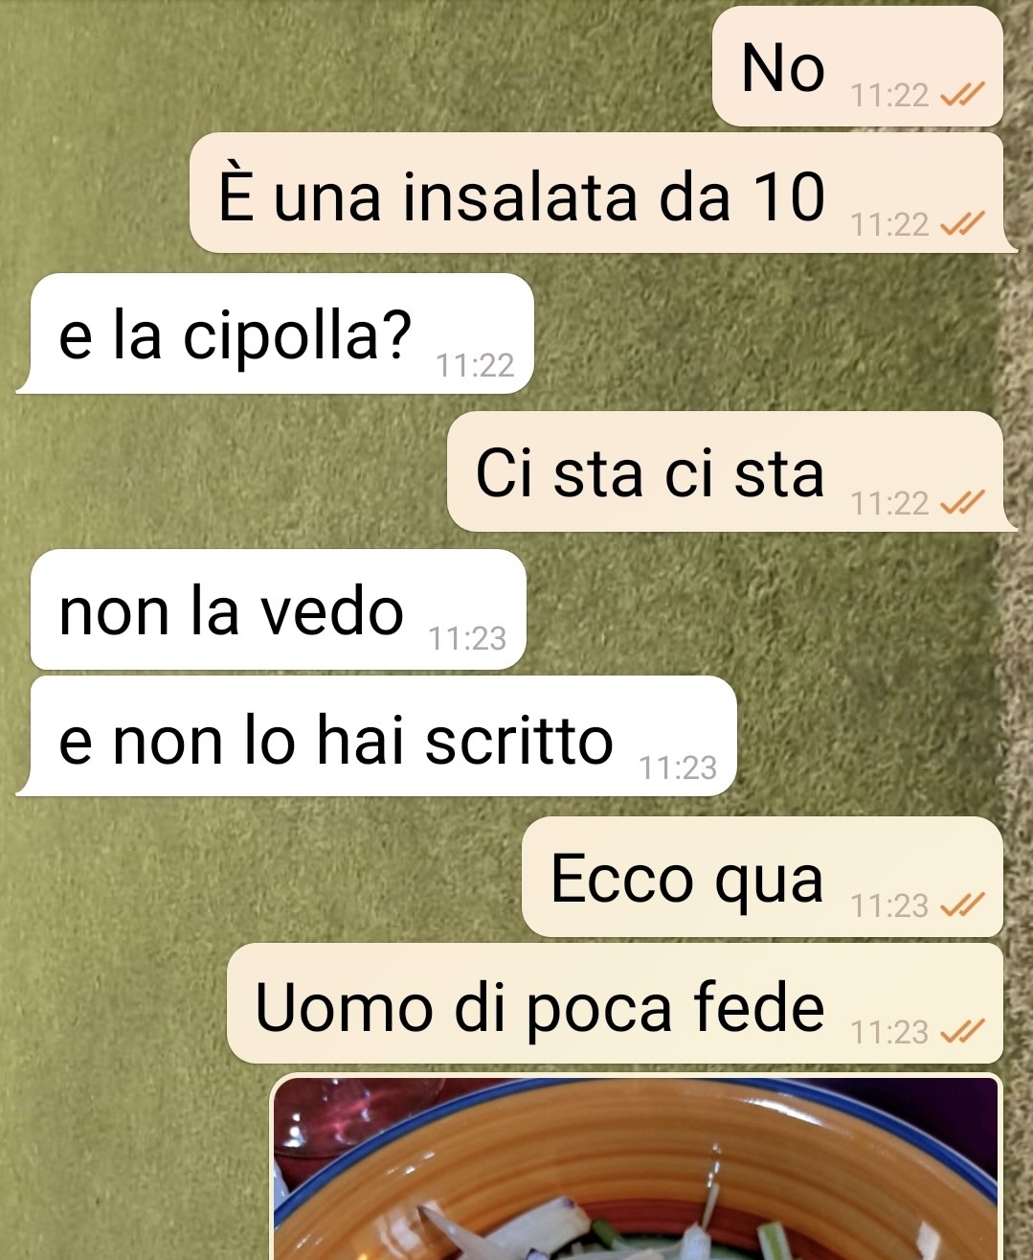Select the 'non la vedo' message
The height and width of the screenshot is (1260, 1033).
coord(279,609)
